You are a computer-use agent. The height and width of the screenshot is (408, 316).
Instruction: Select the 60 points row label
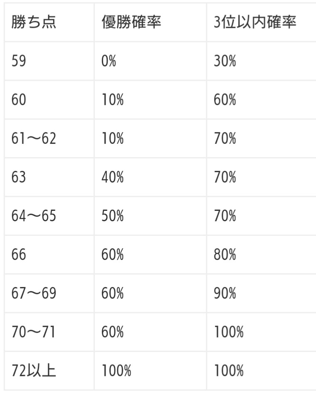click(19, 100)
